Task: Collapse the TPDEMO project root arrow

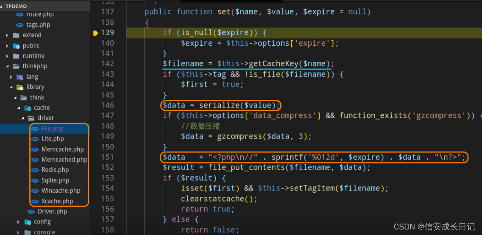Action: (x=2, y=6)
